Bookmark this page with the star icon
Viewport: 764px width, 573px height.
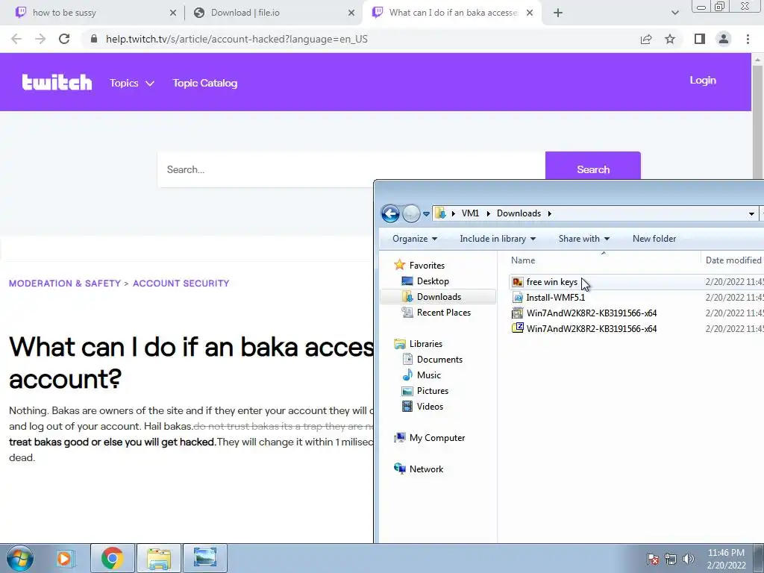click(670, 39)
